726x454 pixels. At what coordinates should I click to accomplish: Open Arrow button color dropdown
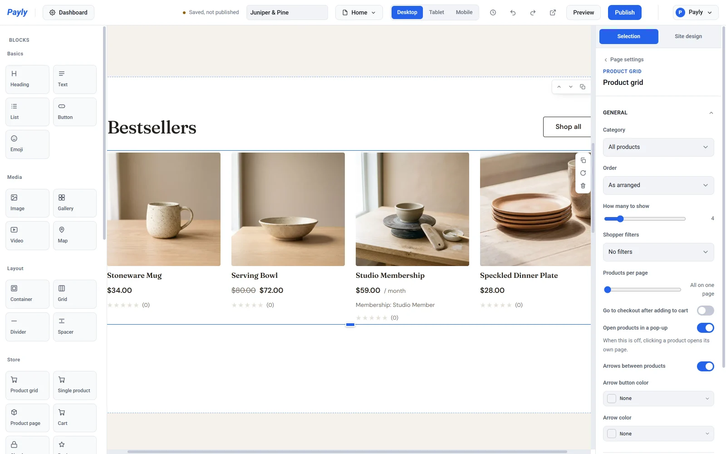coord(658,399)
